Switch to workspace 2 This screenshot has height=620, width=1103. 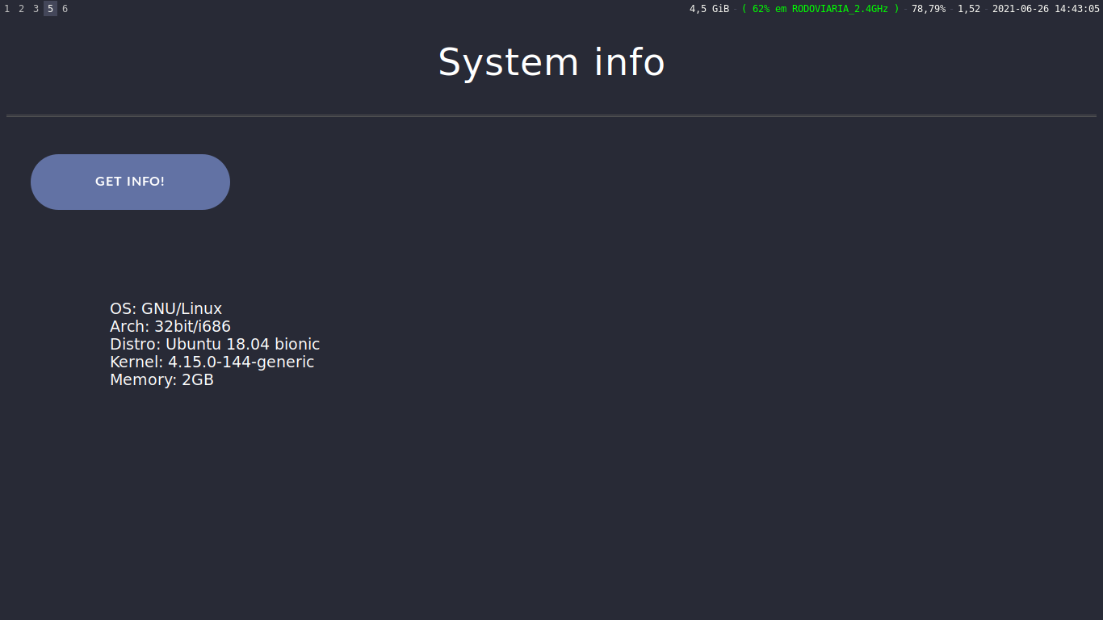pos(22,9)
